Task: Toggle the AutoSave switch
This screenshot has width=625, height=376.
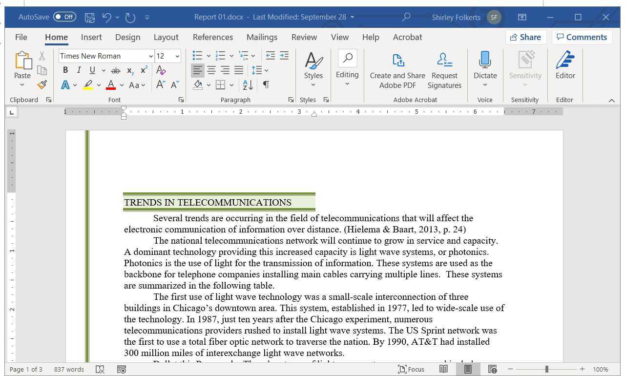Action: [64, 17]
